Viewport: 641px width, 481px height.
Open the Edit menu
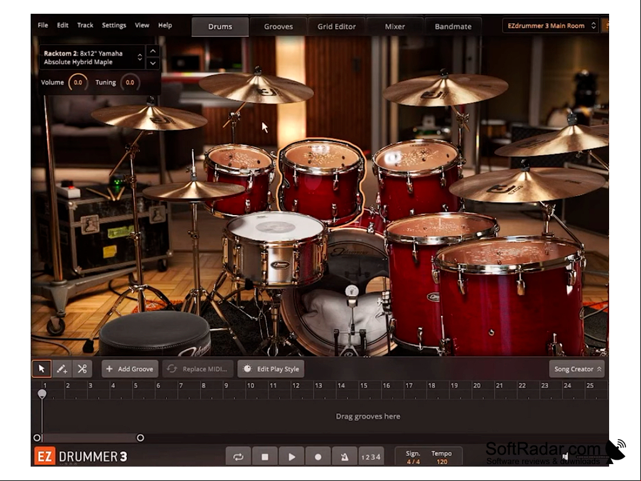pos(63,25)
